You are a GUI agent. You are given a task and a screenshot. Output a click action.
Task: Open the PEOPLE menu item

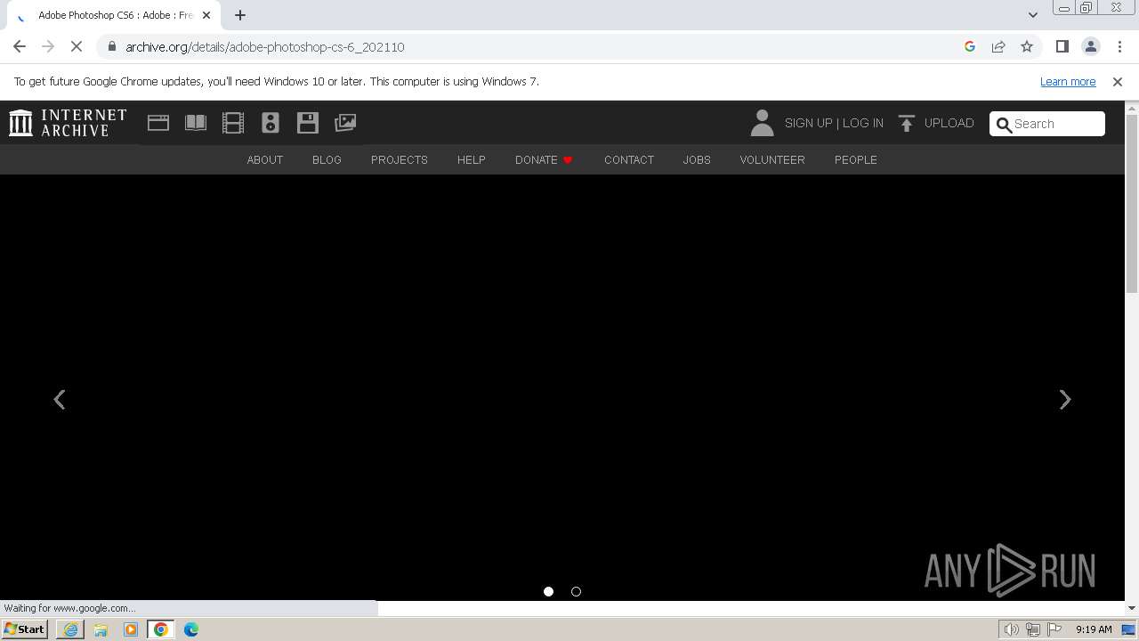[x=856, y=159]
